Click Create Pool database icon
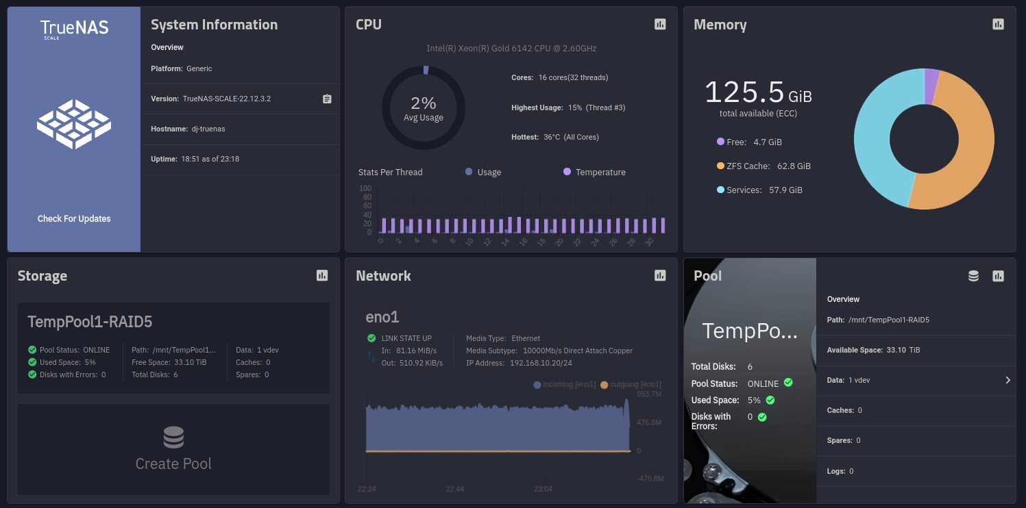This screenshot has height=508, width=1026. coord(173,437)
